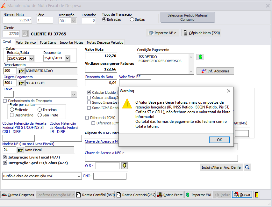Click the Valor Nota field
Viewport: 272px width, 207px height.
click(x=101, y=56)
